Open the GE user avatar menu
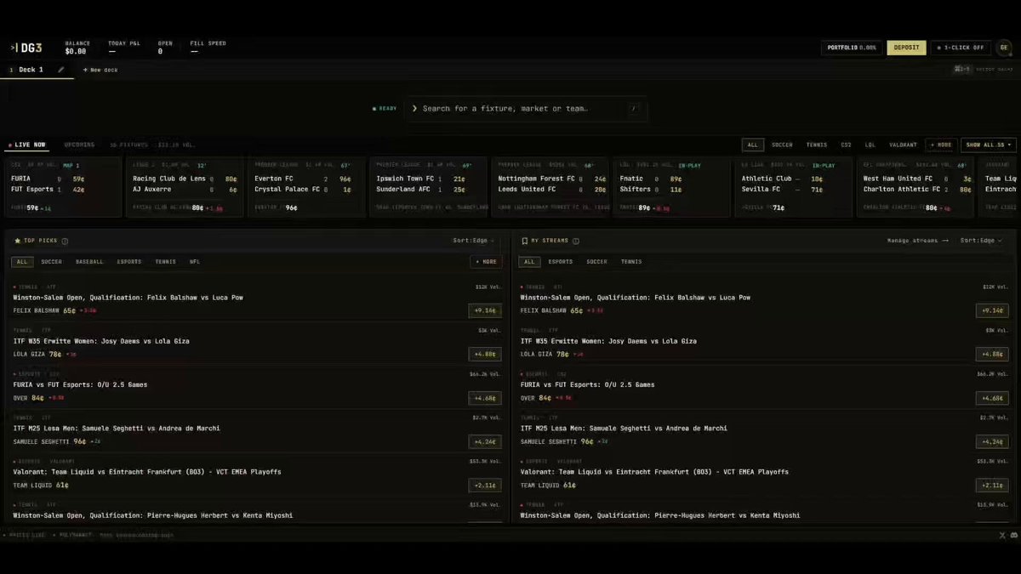This screenshot has width=1021, height=574. click(1004, 48)
